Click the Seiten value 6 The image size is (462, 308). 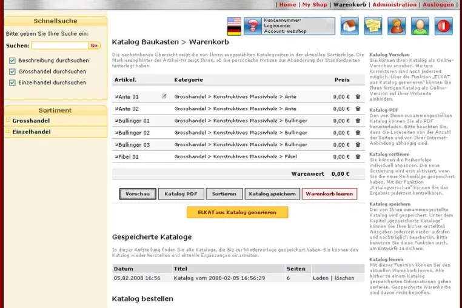288,278
